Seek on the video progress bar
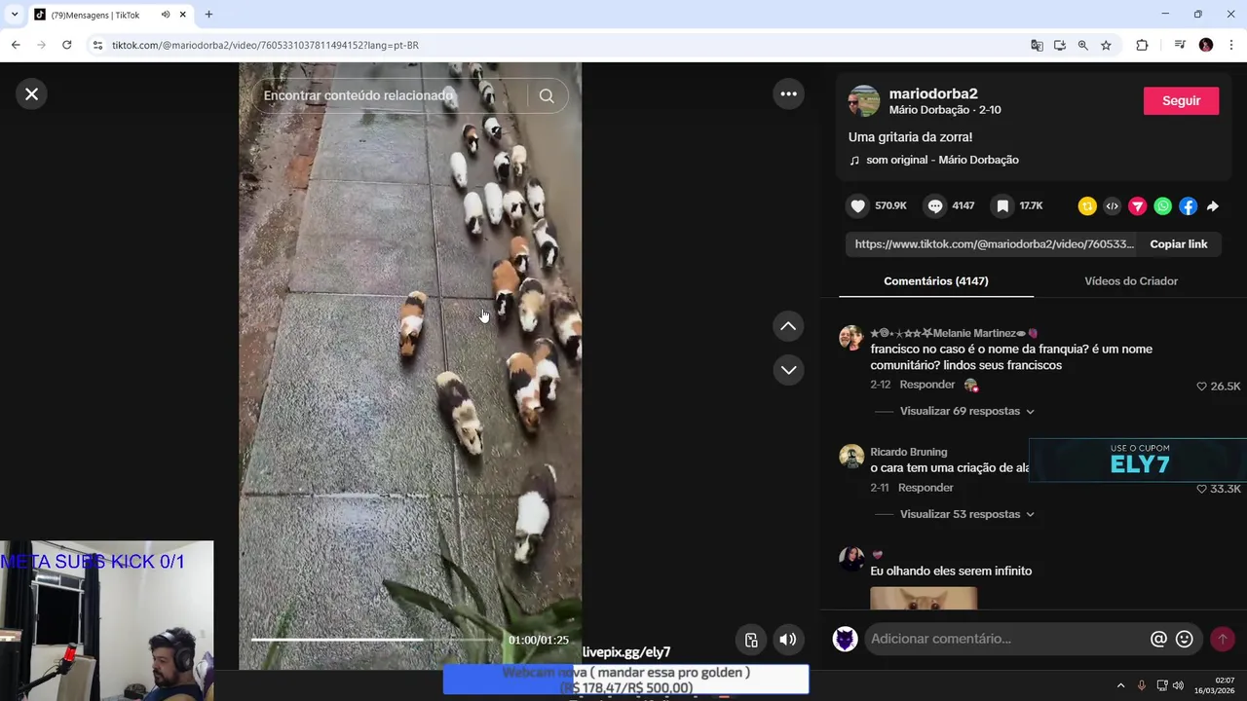This screenshot has width=1247, height=701. point(374,640)
